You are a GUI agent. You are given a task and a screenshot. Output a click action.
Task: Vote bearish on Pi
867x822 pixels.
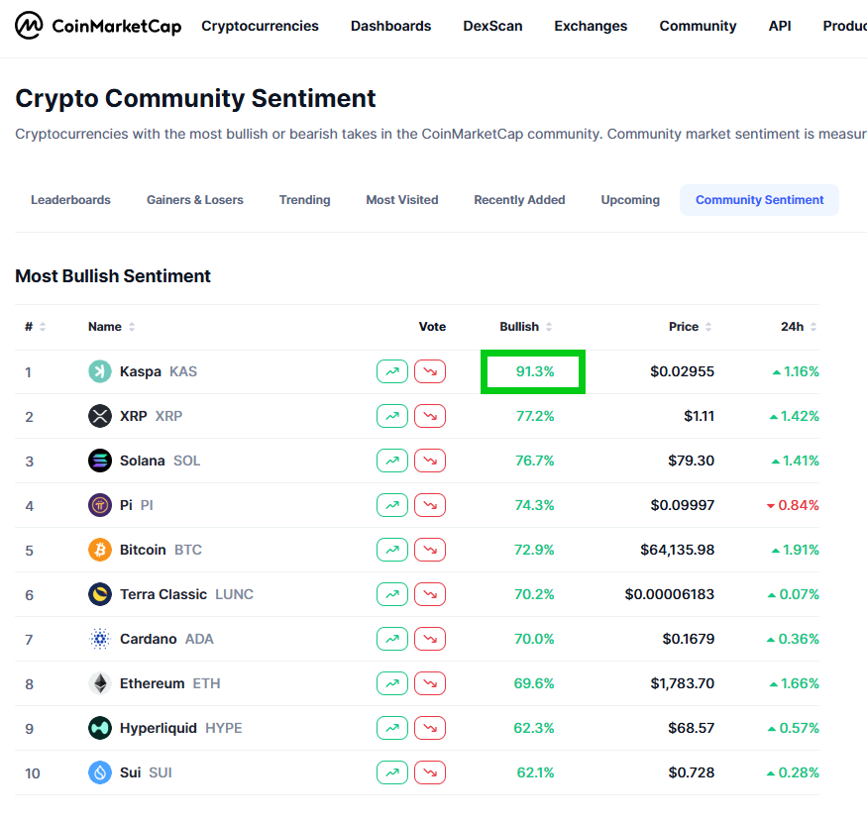click(430, 505)
